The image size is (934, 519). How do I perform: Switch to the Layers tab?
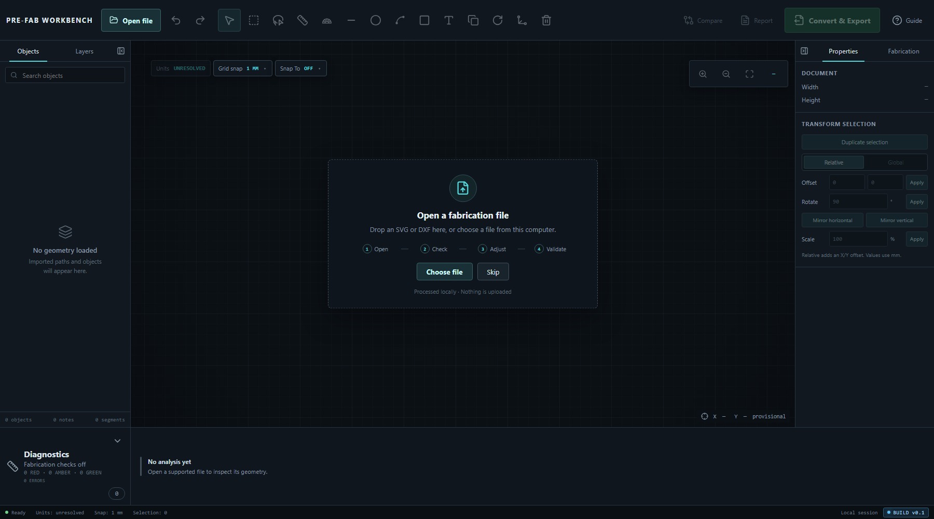pyautogui.click(x=84, y=51)
